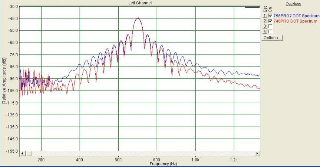Click overlay Set button 1
The width and height of the screenshot is (320, 167).
(265, 16)
